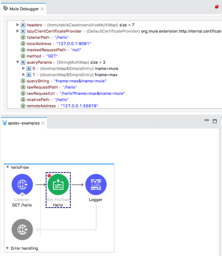Click the remoteAddress attribute icon
The height and width of the screenshot is (256, 222).
coord(23,106)
